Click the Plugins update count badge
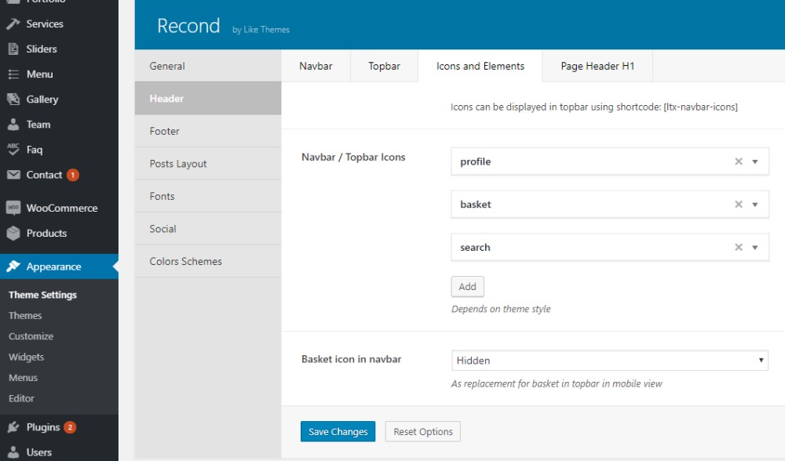The height and width of the screenshot is (461, 785). (x=70, y=427)
